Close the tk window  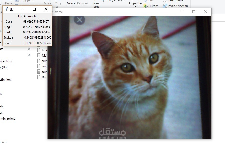(x=46, y=9)
